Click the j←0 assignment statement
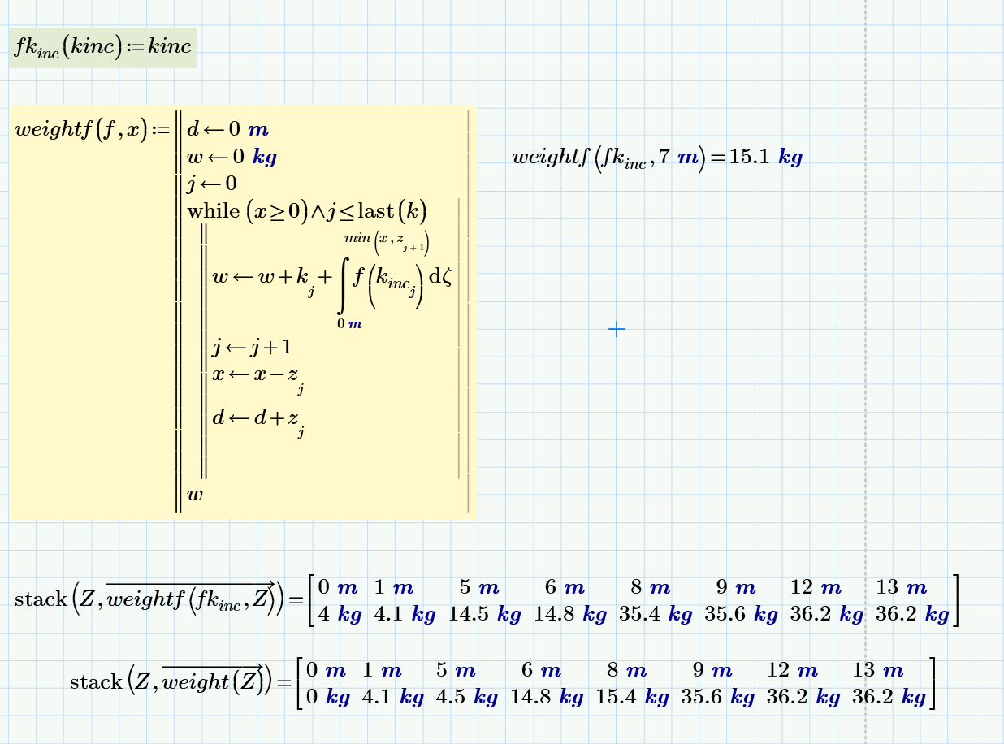The height and width of the screenshot is (744, 1004). pyautogui.click(x=213, y=184)
